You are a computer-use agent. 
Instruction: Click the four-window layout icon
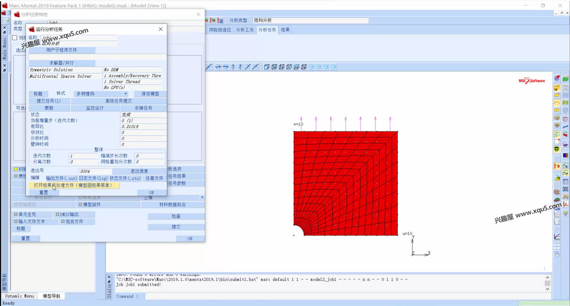click(557, 246)
